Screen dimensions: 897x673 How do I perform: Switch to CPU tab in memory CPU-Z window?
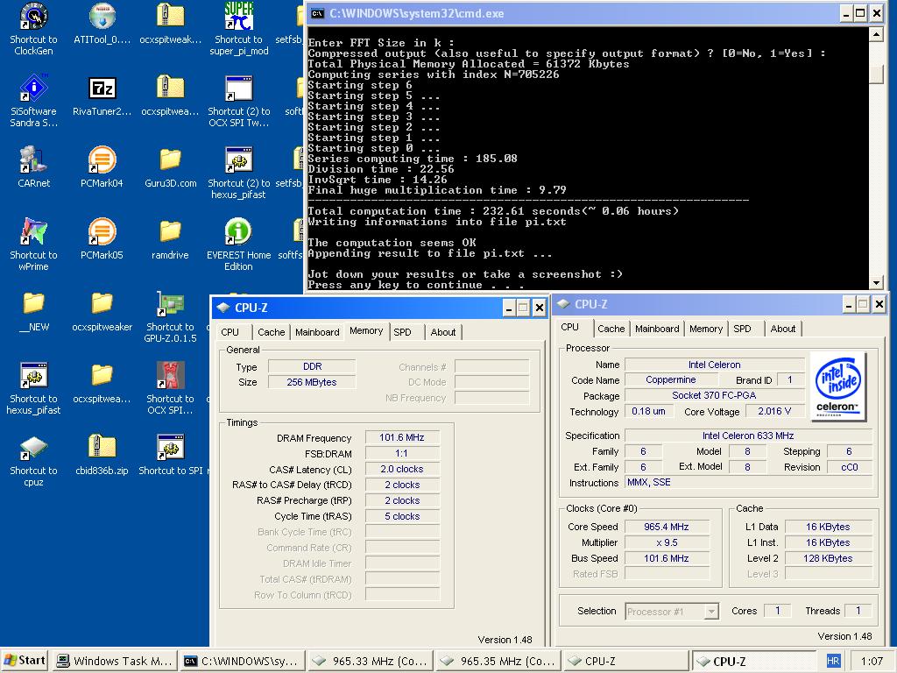tap(230, 332)
